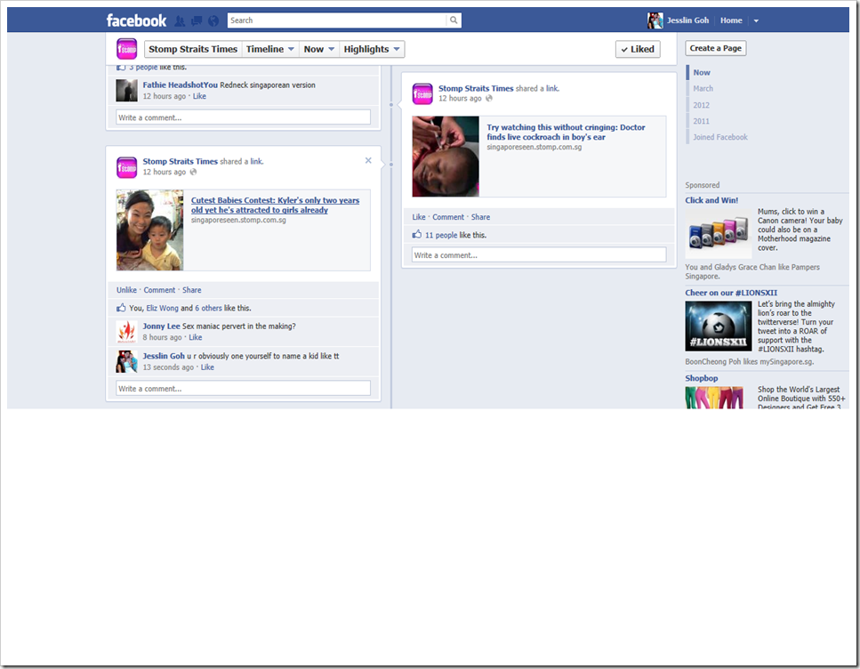This screenshot has width=860, height=669.
Task: Click comment box under Jesslin Goh's comment
Action: point(243,388)
